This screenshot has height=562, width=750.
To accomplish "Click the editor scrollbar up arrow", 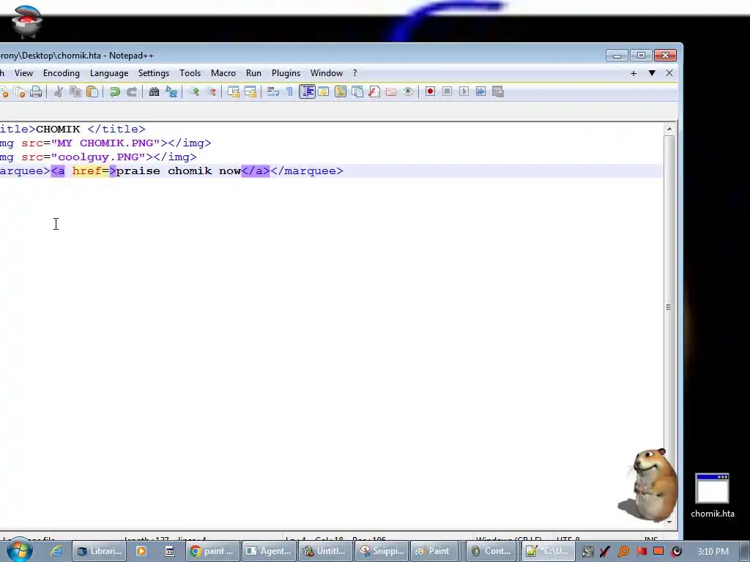I will [669, 129].
